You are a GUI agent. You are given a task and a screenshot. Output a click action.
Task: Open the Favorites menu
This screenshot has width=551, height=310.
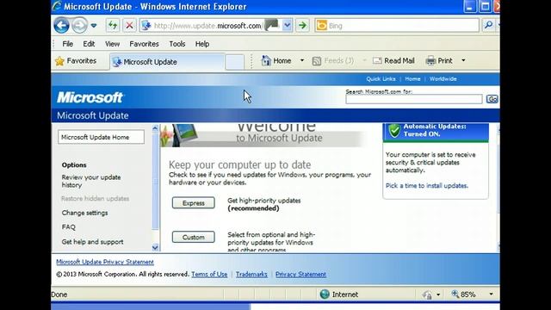click(x=144, y=44)
